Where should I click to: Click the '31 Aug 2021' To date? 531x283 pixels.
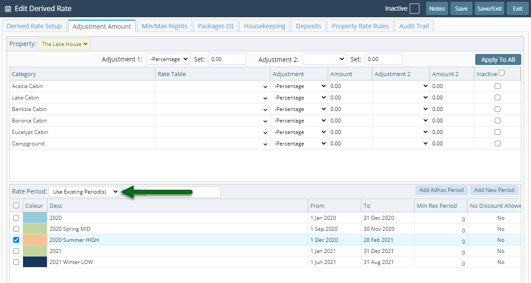coord(379,262)
